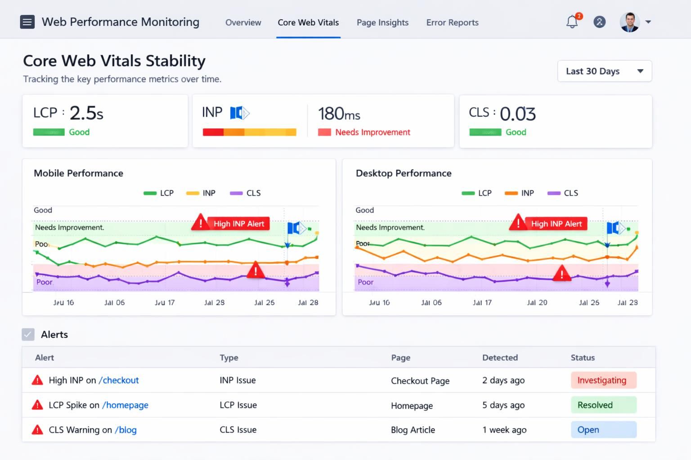Screen dimensions: 691x460
Task: Click the speaker marker on the Desktop chart
Action: pos(615,228)
